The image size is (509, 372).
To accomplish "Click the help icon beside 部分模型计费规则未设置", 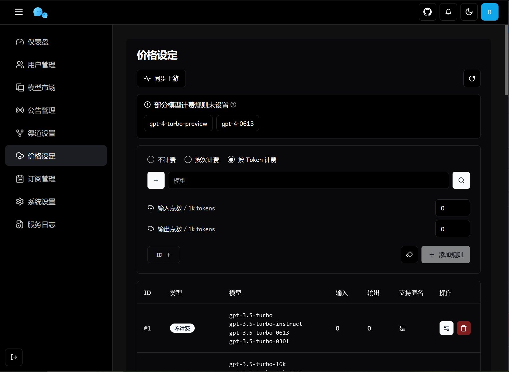I will 233,105.
